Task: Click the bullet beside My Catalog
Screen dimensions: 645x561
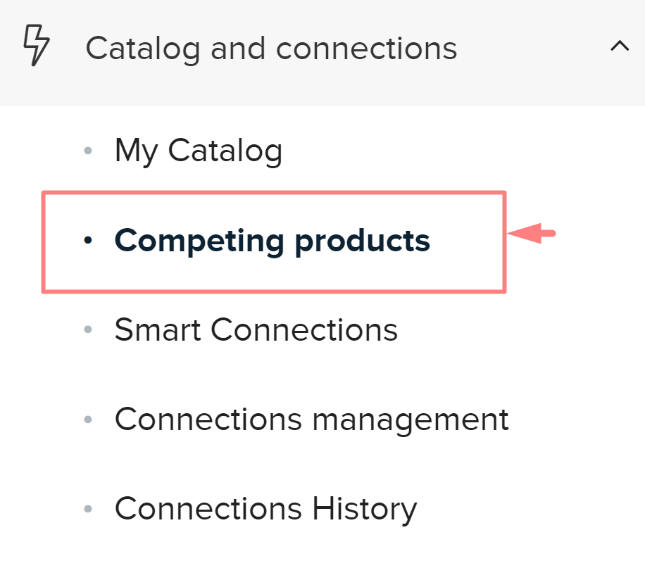Action: point(88,151)
